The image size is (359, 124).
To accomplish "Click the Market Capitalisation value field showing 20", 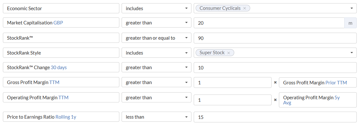I will (x=269, y=23).
